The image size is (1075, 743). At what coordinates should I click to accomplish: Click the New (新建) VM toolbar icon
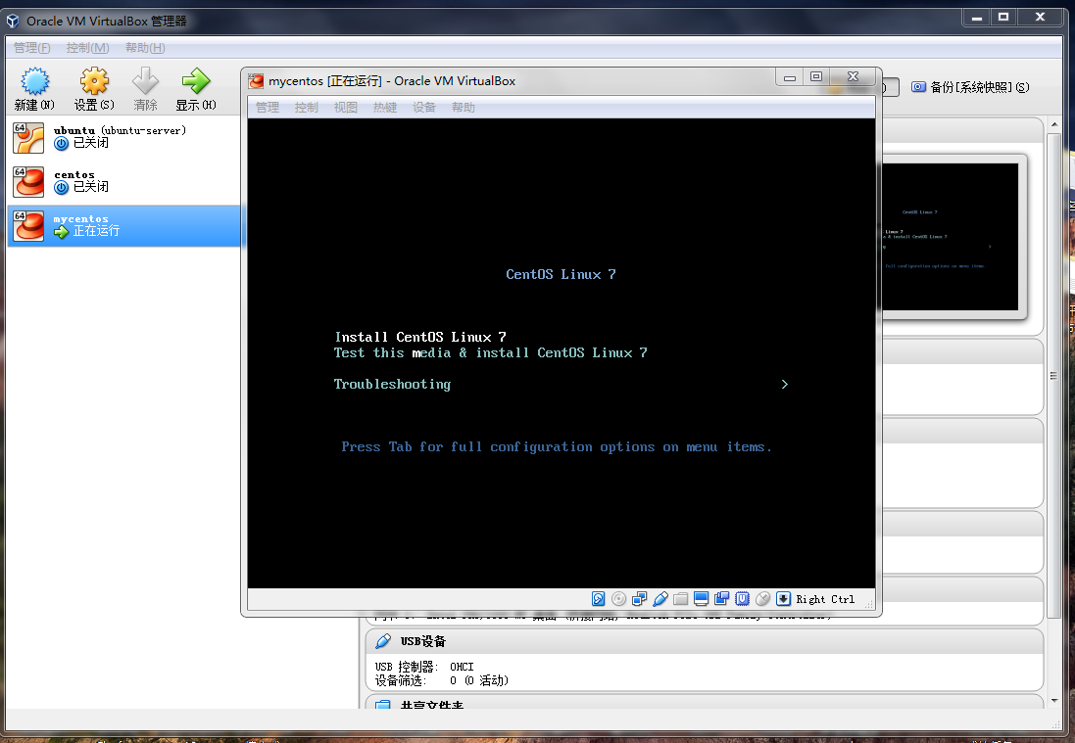click(x=34, y=81)
